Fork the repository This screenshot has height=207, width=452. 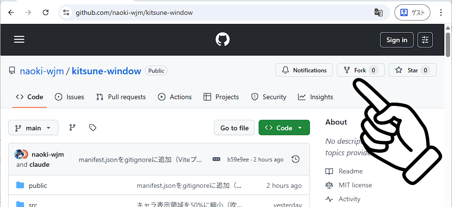point(361,70)
